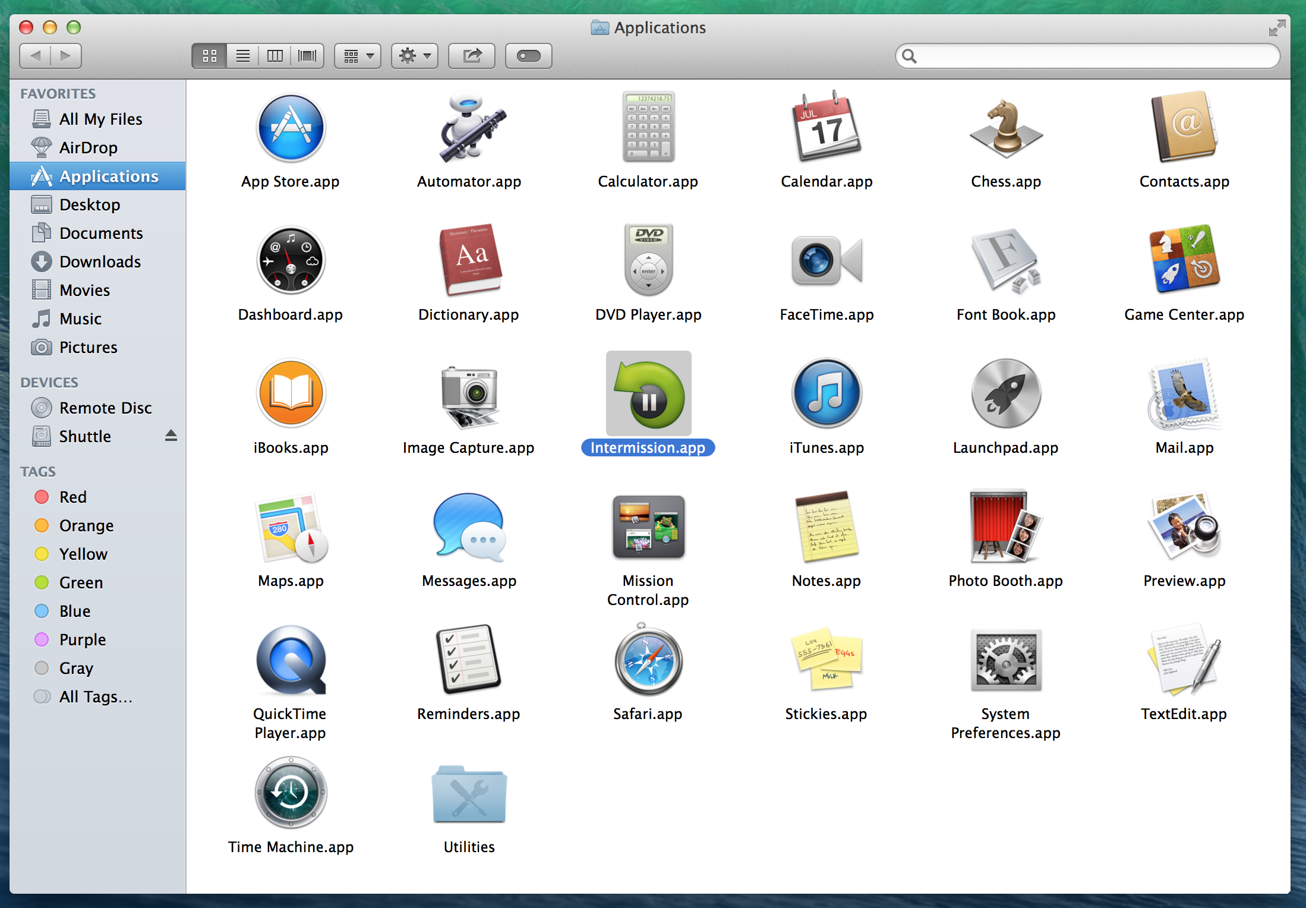Click the Time Machine.app clock icon
The image size is (1306, 908).
[x=291, y=793]
